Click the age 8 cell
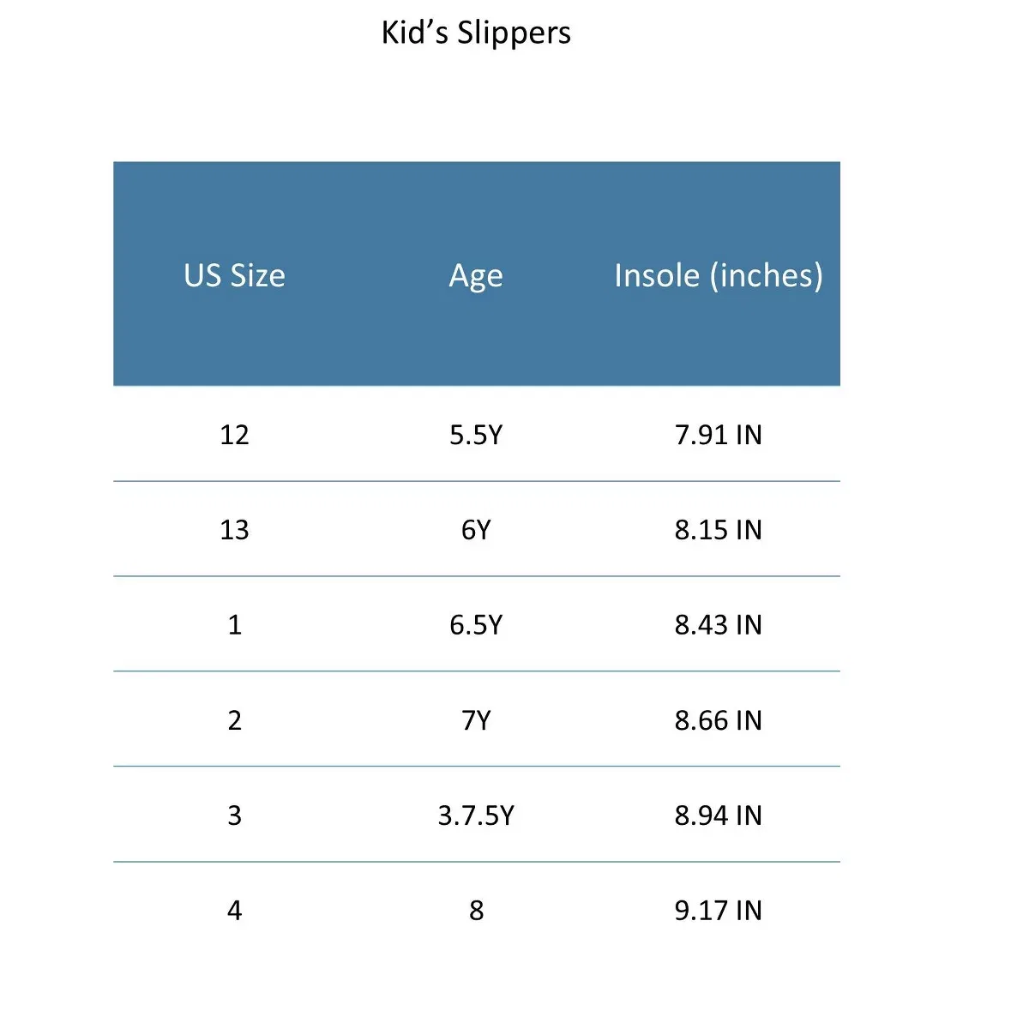The image size is (1029, 1029). coord(476,911)
